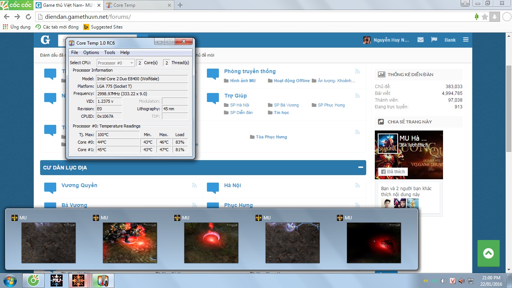The image size is (512, 288).
Task: Go back in browser history
Action: coord(6,17)
